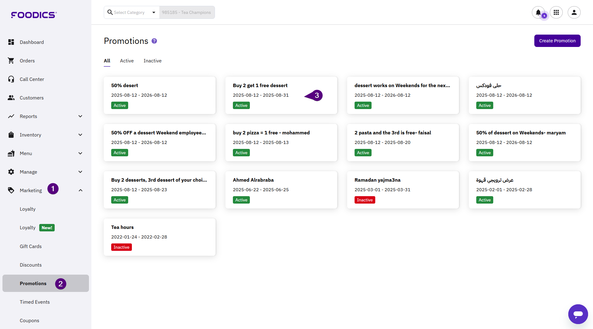Click the Orders cart icon

tap(11, 61)
